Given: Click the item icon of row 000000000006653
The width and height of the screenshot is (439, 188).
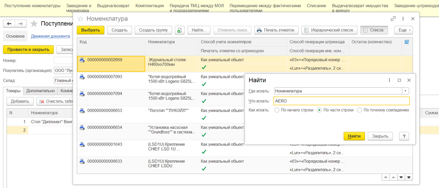Looking at the screenshot, I should pos(82,111).
